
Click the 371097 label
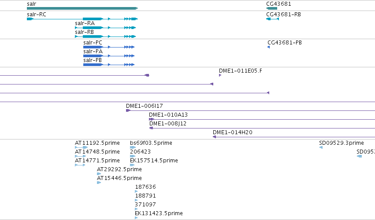click(145, 205)
